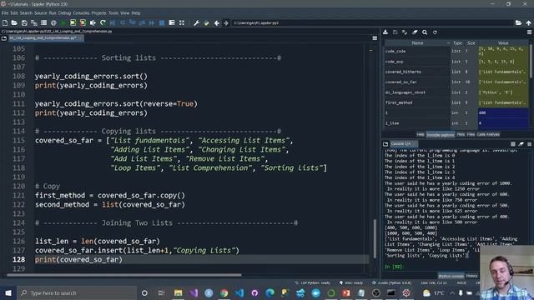
Task: Click the working directory path field
Action: [372, 22]
